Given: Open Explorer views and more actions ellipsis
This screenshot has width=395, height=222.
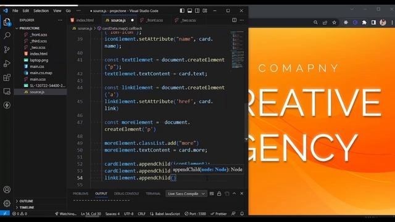Looking at the screenshot, I should pos(60,20).
